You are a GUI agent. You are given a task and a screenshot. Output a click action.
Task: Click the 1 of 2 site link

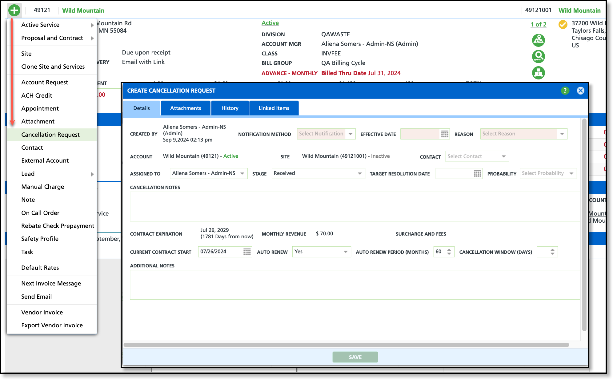coord(538,24)
